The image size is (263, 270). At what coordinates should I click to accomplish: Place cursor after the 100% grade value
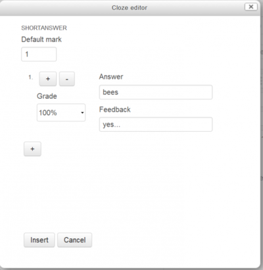pyautogui.click(x=57, y=113)
